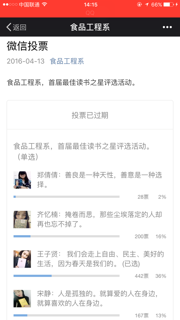Tap the back arrow labeled 返回
Viewport: 180px width, 320px height.
click(x=16, y=27)
